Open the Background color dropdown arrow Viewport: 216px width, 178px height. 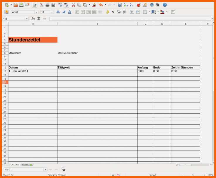pyautogui.click(x=158, y=12)
